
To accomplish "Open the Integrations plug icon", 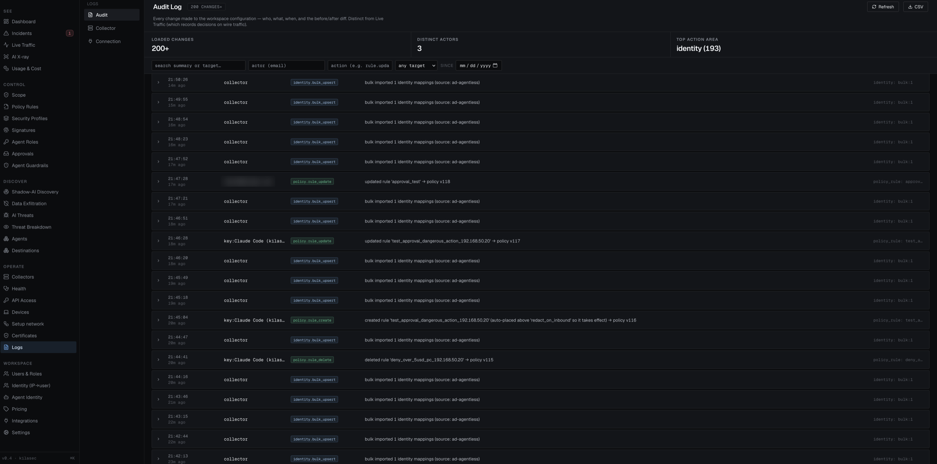I will (x=6, y=421).
